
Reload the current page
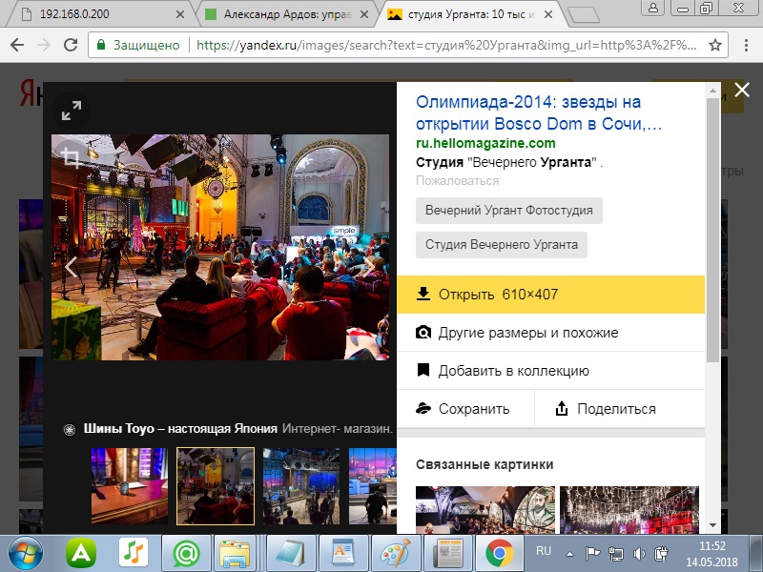point(71,45)
